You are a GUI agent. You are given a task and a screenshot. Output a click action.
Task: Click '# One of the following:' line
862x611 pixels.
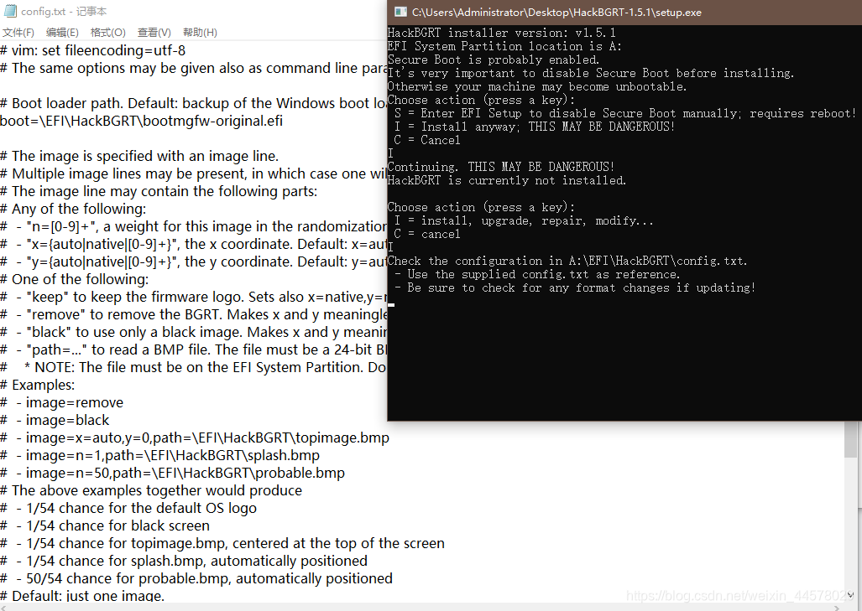click(x=74, y=279)
